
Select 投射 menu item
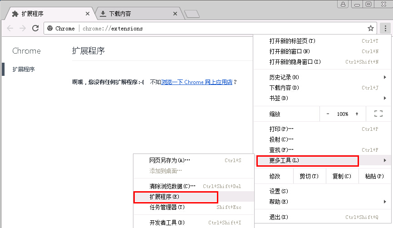pyautogui.click(x=322, y=139)
